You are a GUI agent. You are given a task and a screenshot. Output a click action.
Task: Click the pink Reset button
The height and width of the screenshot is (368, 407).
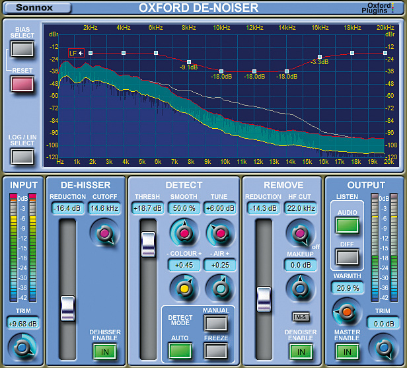[x=22, y=83]
